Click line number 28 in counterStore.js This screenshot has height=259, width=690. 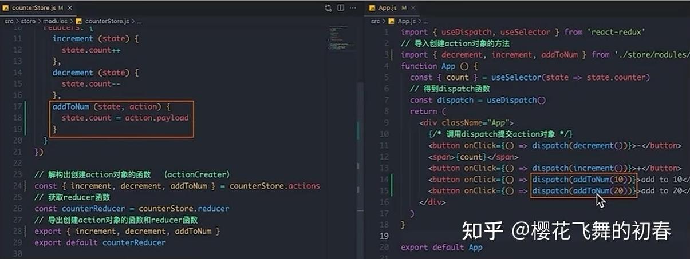(17, 231)
